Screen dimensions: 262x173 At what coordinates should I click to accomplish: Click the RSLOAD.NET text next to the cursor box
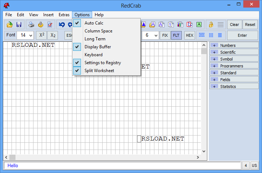(163, 139)
